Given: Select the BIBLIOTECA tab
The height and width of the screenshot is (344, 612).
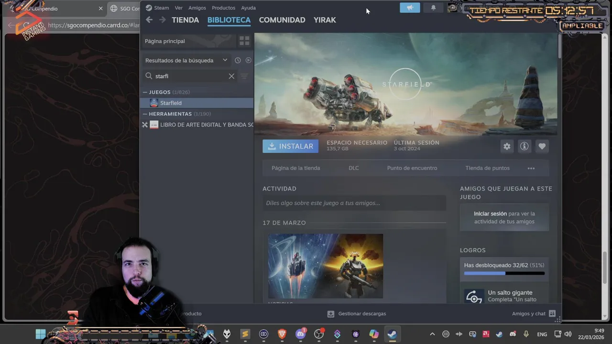Looking at the screenshot, I should tap(229, 20).
